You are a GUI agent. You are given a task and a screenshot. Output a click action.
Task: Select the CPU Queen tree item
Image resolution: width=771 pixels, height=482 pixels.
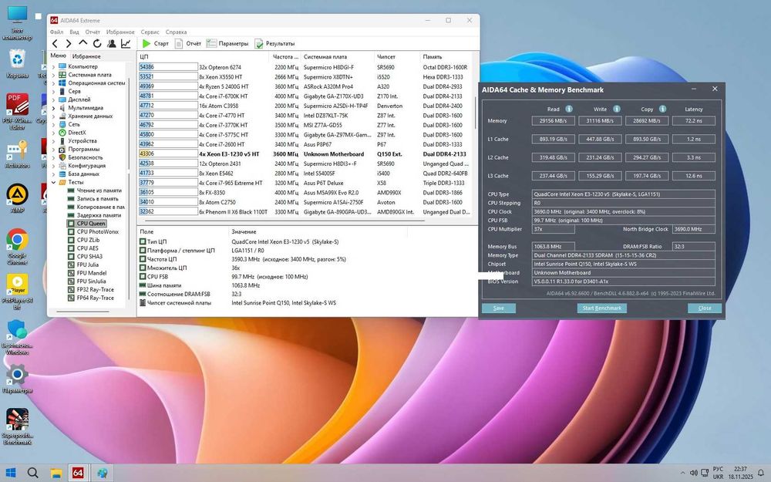(x=86, y=224)
